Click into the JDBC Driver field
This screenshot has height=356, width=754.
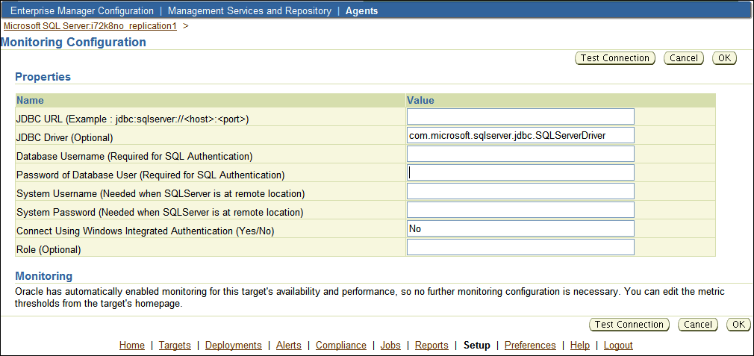tap(520, 135)
